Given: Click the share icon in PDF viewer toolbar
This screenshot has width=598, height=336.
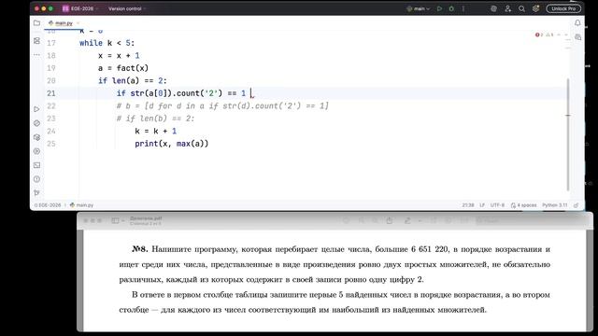Looking at the screenshot, I should click(x=390, y=220).
